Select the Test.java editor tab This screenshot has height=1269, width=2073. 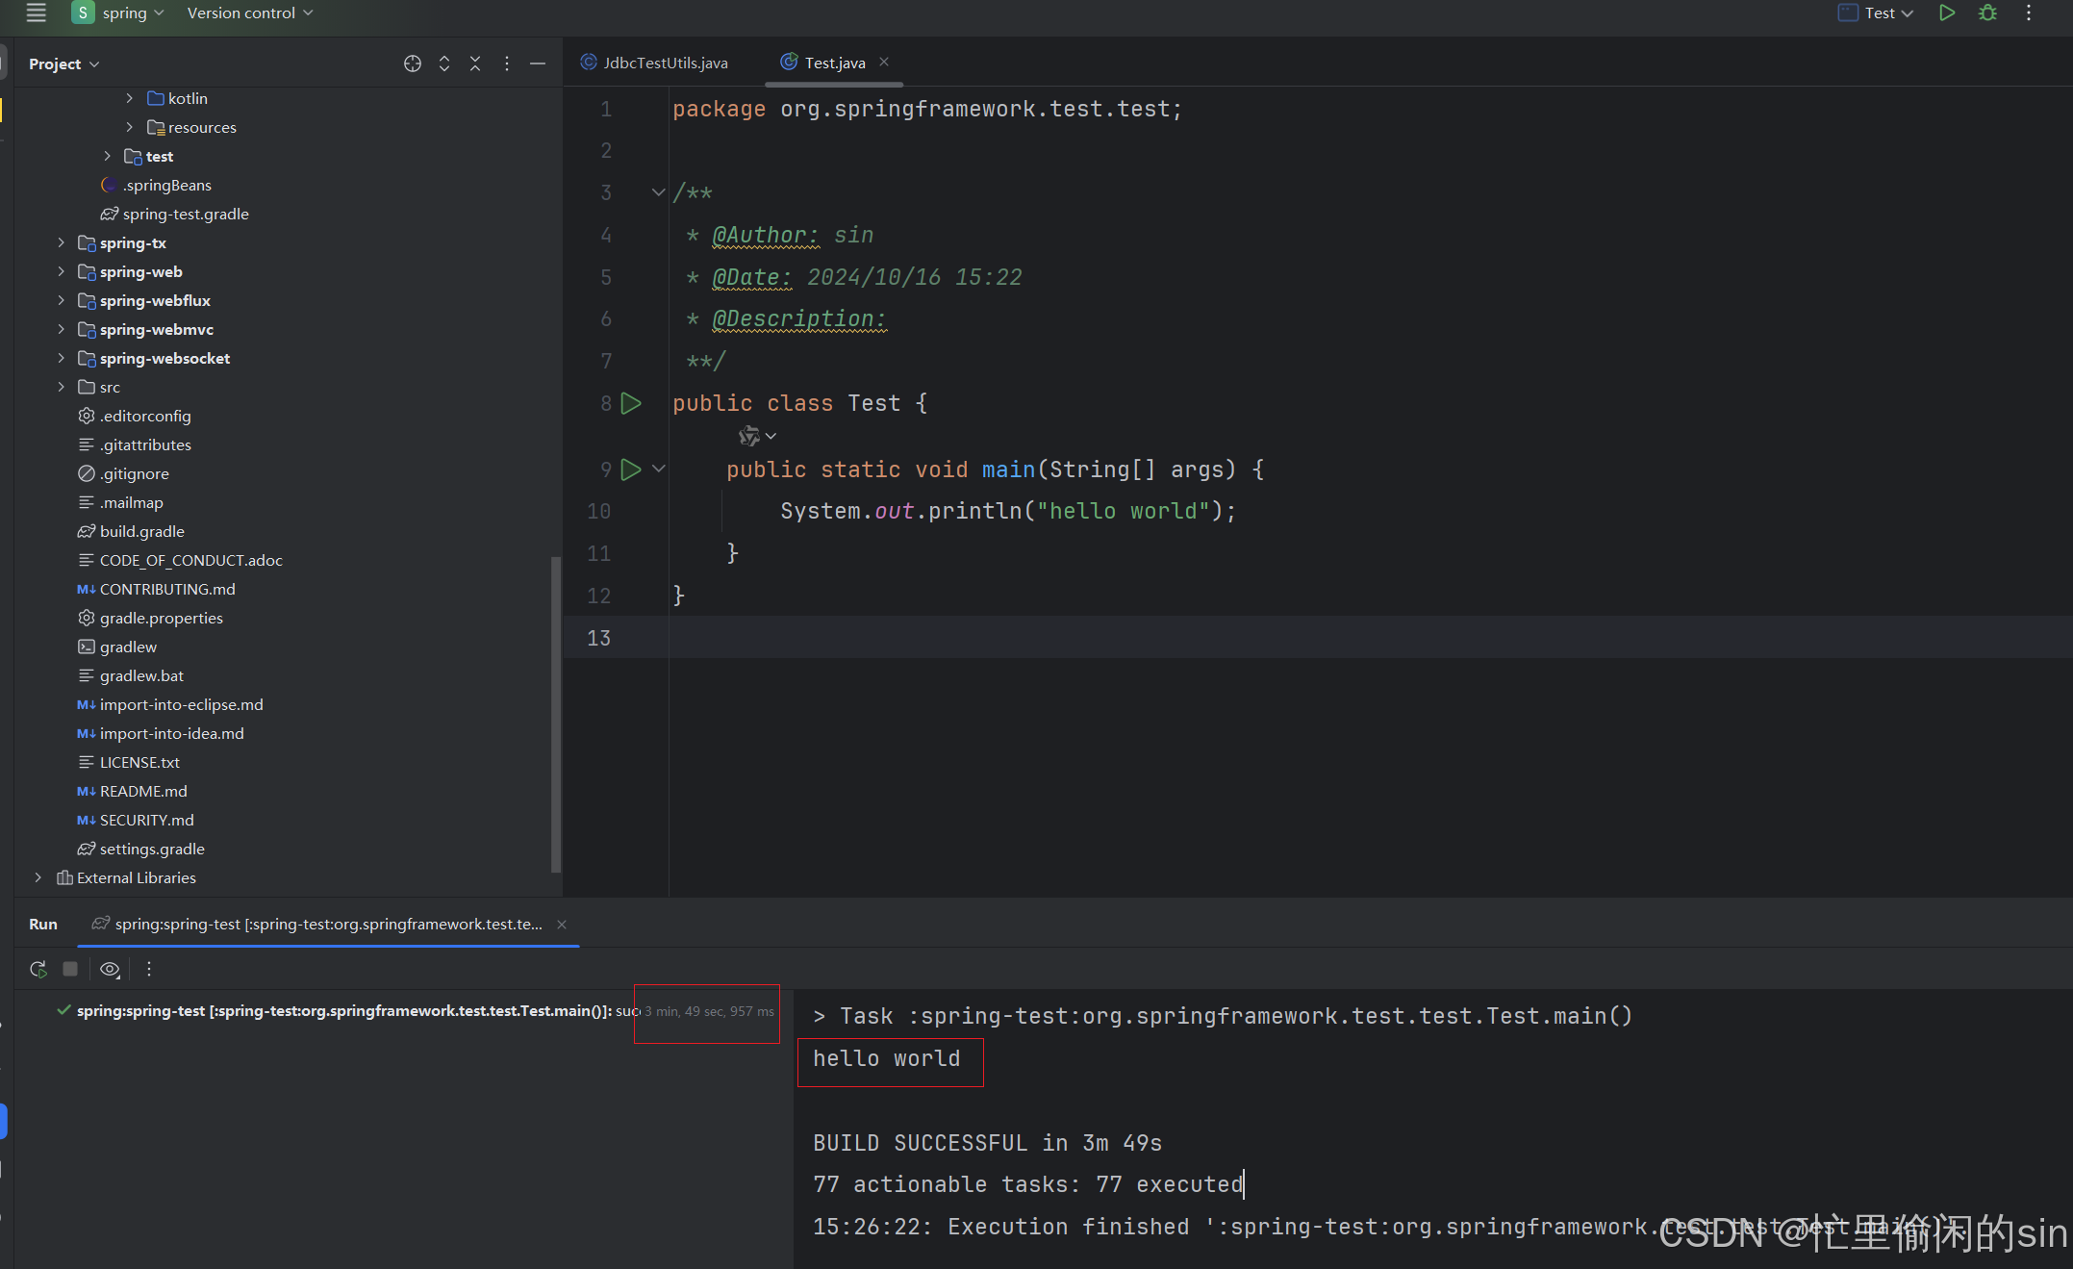click(x=832, y=63)
